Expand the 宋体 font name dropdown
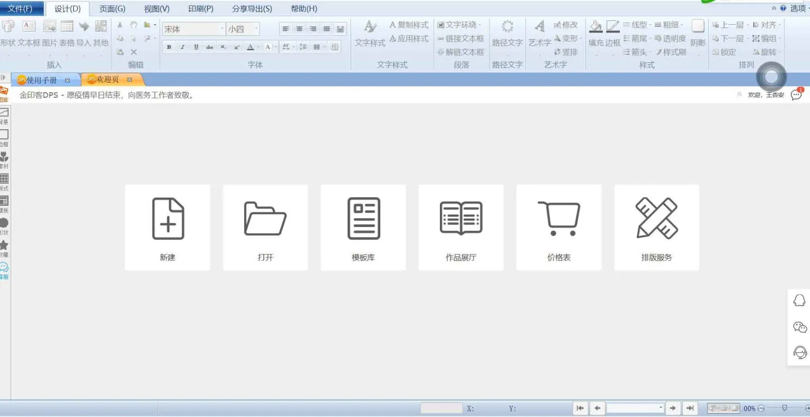 tap(222, 29)
